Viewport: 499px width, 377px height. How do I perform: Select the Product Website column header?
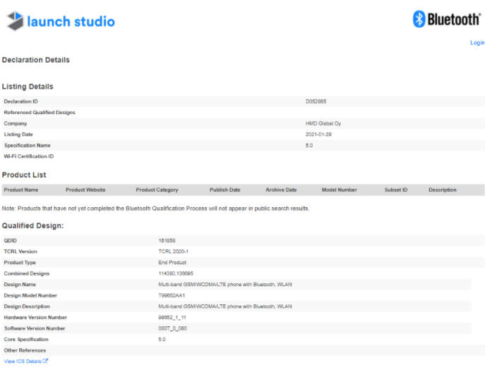[x=85, y=190]
